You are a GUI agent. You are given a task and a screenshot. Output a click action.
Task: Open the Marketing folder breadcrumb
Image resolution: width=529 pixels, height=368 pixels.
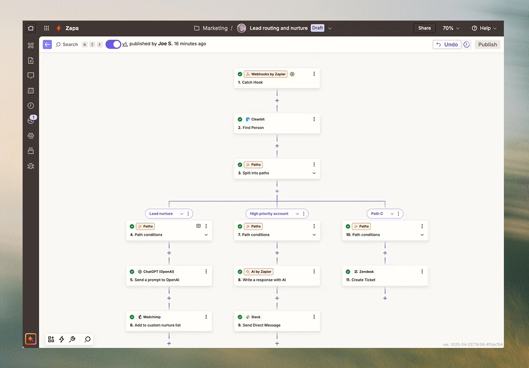211,28
